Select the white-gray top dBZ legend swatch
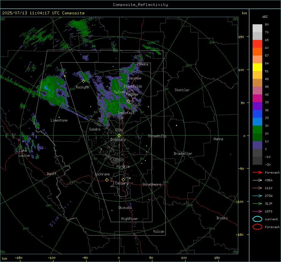Screen dimensions: 281x262 tap(257, 28)
